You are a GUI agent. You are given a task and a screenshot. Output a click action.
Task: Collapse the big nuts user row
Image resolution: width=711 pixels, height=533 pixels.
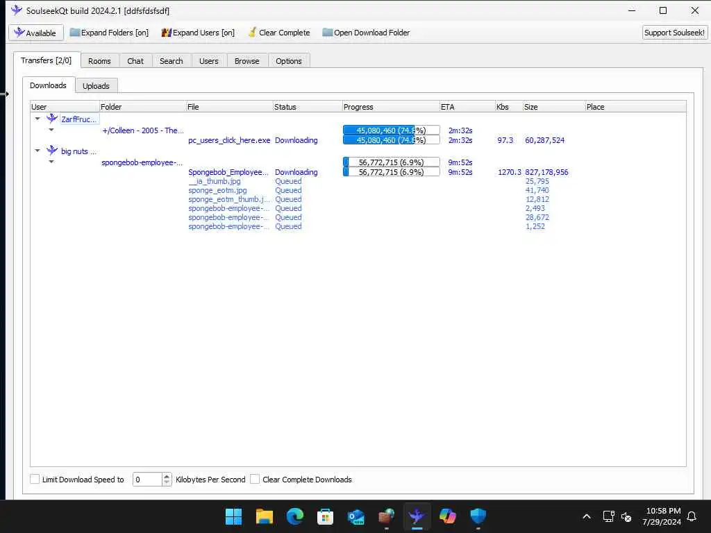[x=37, y=151]
